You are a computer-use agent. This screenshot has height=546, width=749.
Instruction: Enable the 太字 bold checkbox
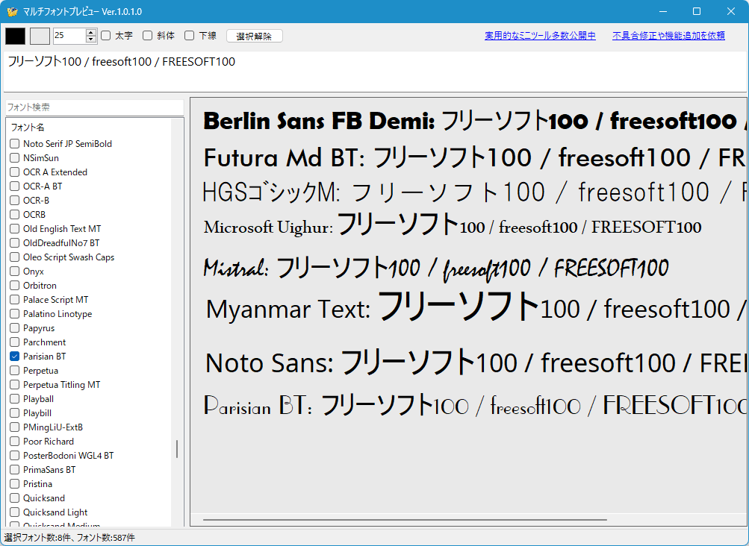(106, 35)
